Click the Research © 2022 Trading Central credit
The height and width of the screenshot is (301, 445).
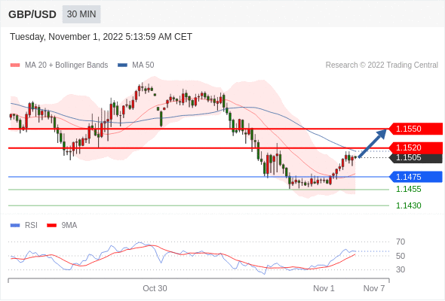tap(382, 65)
